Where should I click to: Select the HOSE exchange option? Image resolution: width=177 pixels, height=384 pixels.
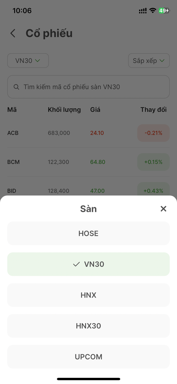88,233
